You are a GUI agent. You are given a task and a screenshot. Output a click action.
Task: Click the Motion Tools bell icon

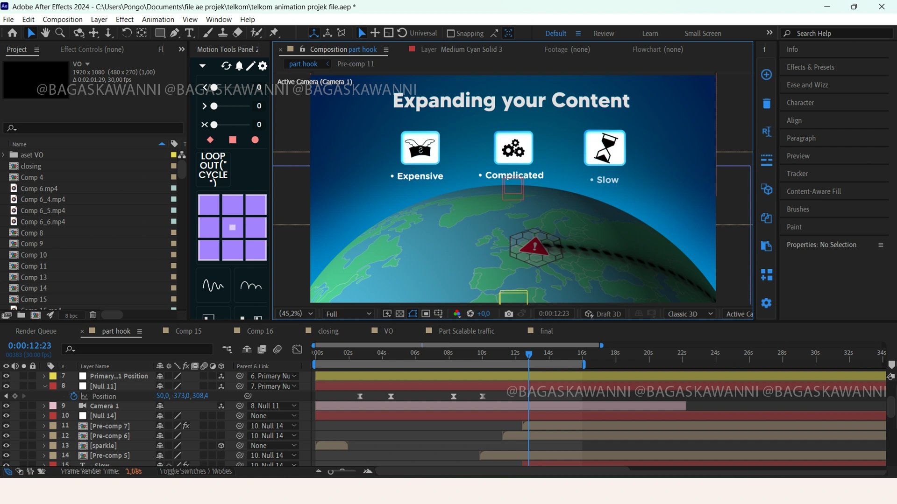tap(239, 66)
